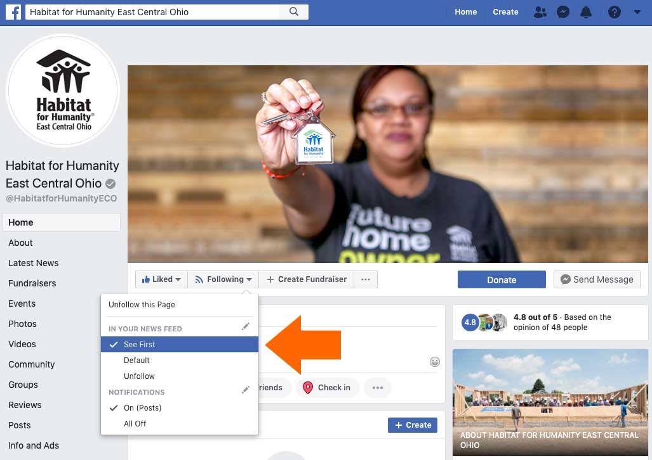This screenshot has height=460, width=652.
Task: Select Unfollow under In Your News Feed
Action: [180, 376]
